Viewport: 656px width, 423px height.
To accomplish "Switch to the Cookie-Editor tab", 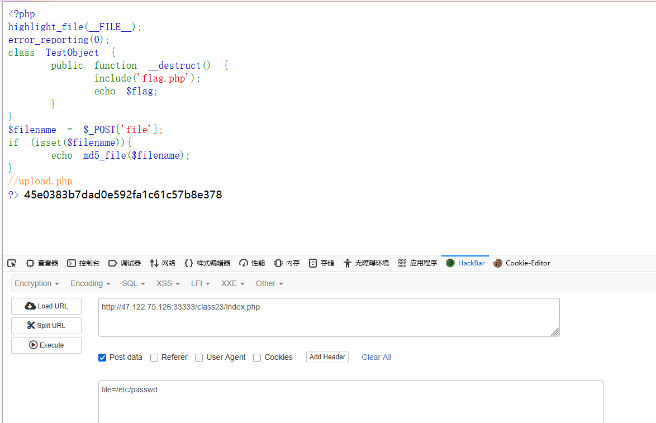I will 522,263.
